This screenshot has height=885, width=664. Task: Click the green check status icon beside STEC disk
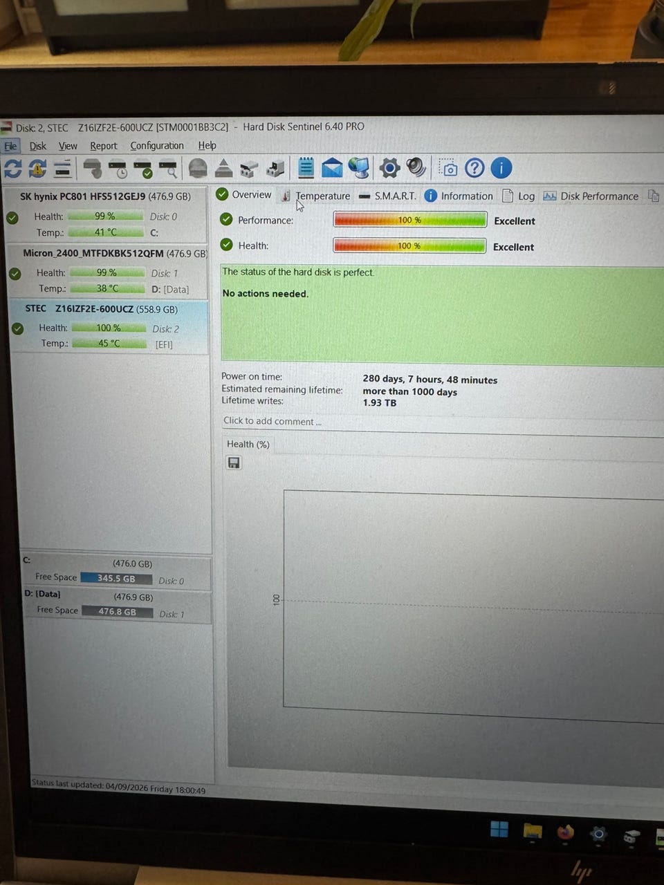point(18,328)
